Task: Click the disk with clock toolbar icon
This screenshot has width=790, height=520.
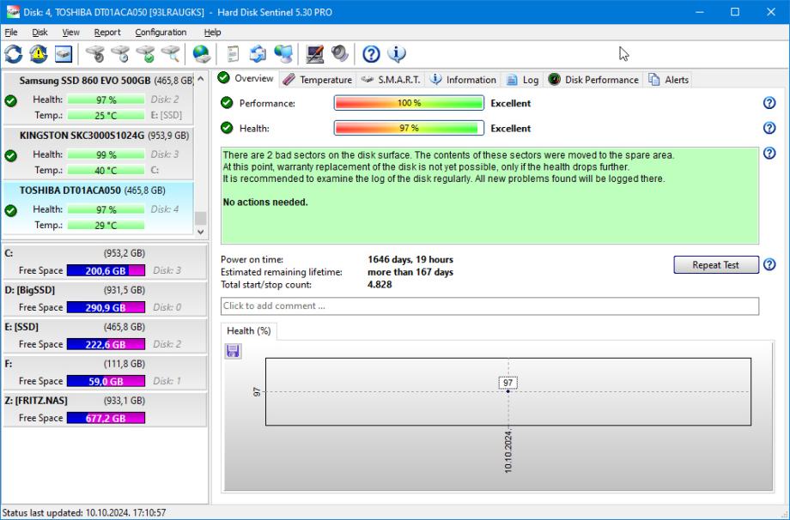Action: click(x=120, y=54)
